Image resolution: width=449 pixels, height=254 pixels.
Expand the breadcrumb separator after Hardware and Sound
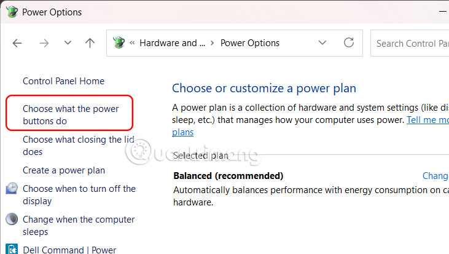point(213,43)
